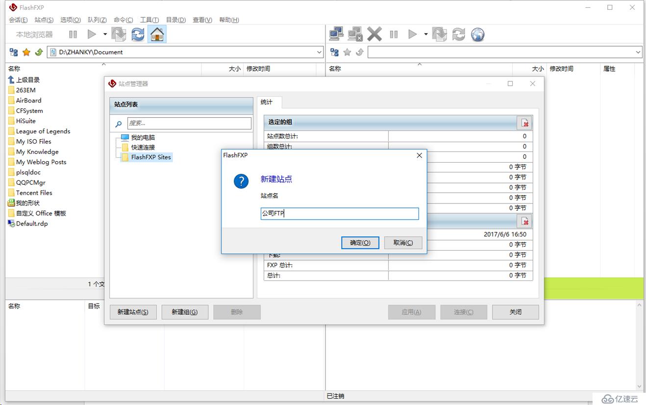Click the local pane transfer queue icon

click(119, 34)
